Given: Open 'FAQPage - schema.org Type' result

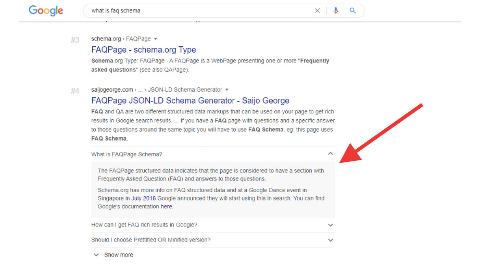Looking at the screenshot, I should [144, 50].
